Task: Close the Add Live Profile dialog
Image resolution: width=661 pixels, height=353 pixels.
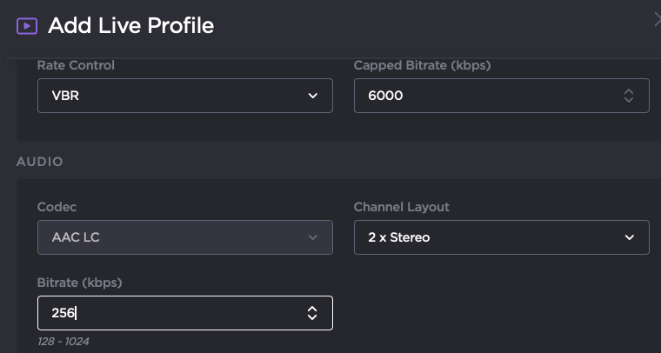Action: pos(657,19)
